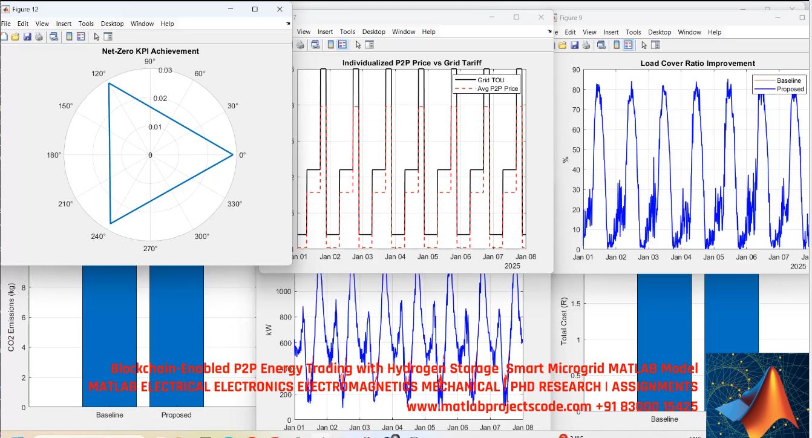Screen dimensions: 812x438
Task: Click the New Figure icon in Figure 12
Action: click(5, 36)
